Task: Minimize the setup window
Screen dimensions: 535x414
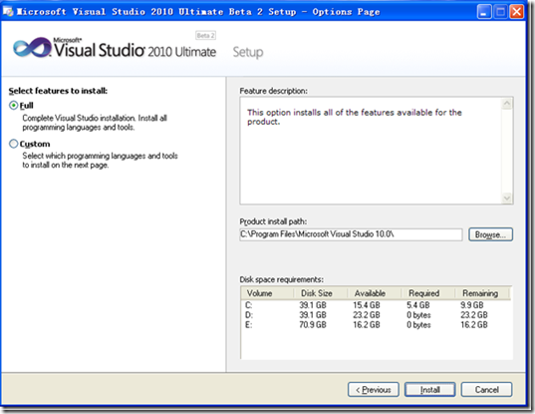Action: pyautogui.click(x=484, y=12)
